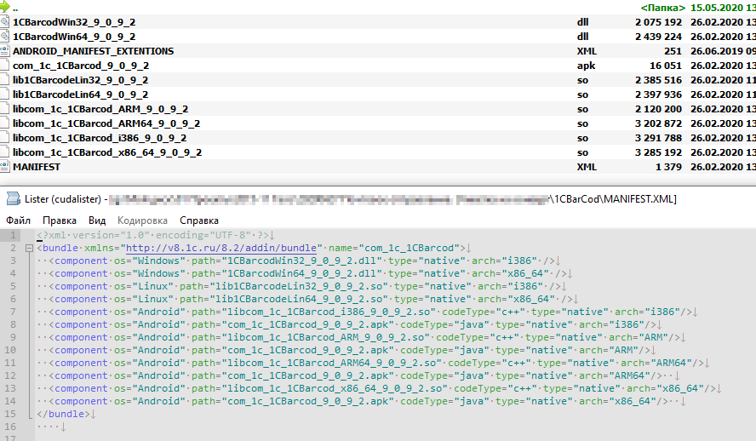The width and height of the screenshot is (756, 441).
Task: Select file lib1CBarcodeLin32_9_0_9_2
Action: pos(81,80)
